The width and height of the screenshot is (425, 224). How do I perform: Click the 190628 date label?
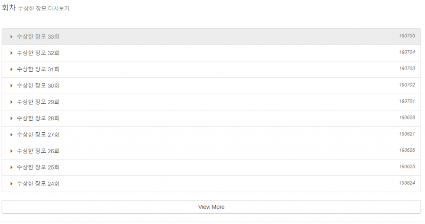(407, 118)
